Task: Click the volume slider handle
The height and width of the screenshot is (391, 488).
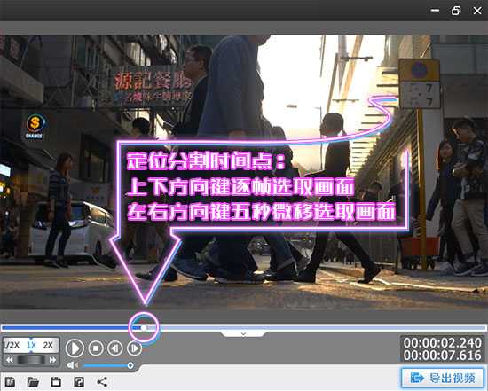Action: pyautogui.click(x=130, y=365)
